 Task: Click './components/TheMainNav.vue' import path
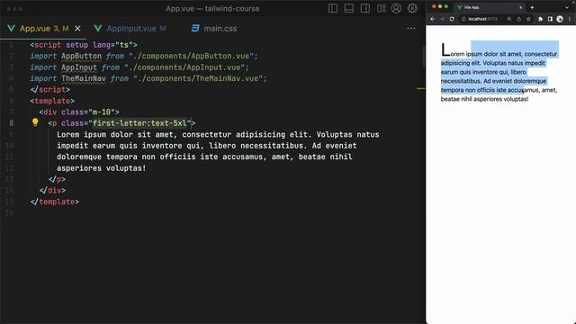(x=198, y=78)
